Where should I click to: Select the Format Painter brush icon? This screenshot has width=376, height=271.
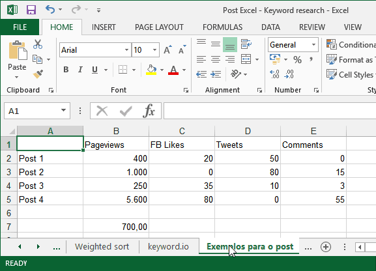pos(38,74)
